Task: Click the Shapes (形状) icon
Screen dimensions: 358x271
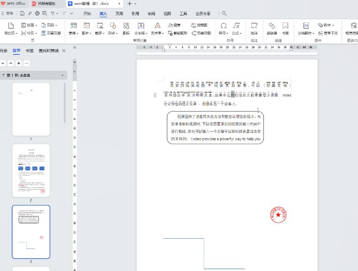Action: tap(113, 25)
